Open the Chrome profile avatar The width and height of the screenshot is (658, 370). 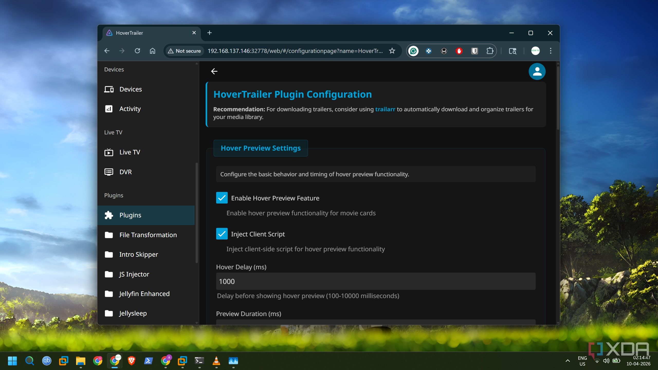[535, 51]
